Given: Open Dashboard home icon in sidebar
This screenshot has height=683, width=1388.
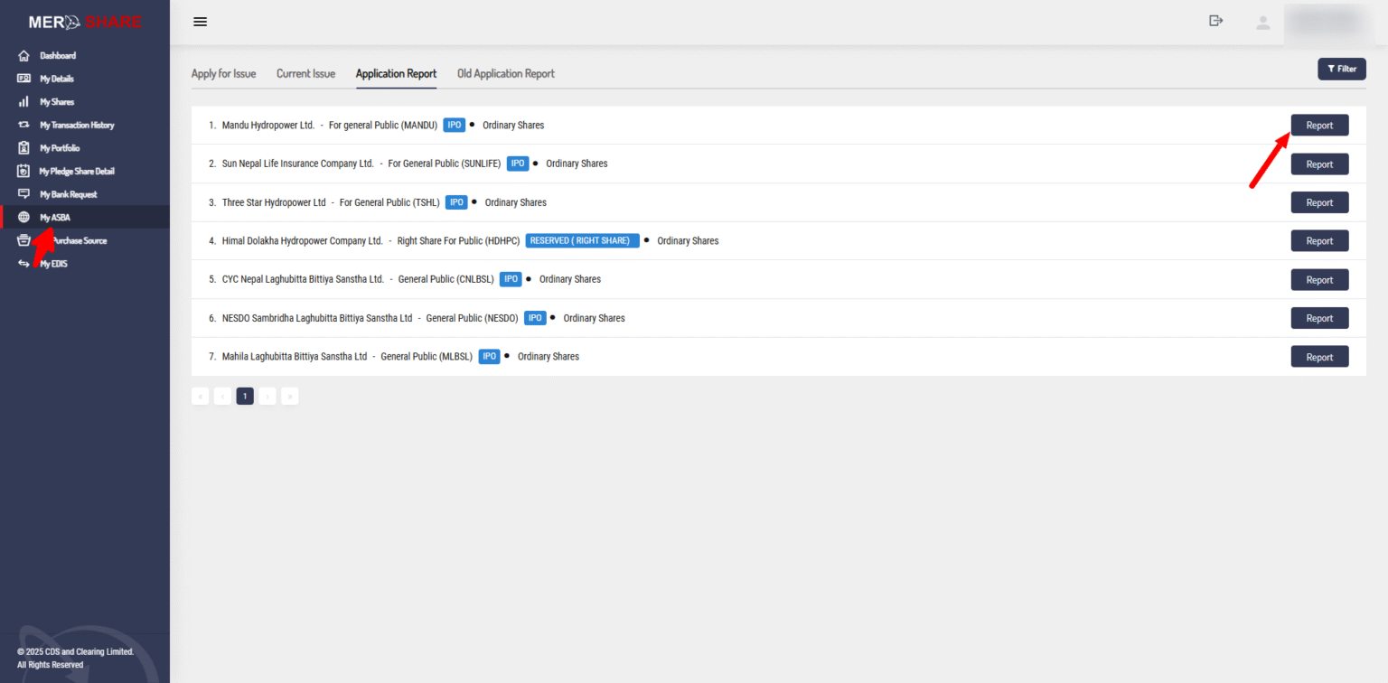Looking at the screenshot, I should click(x=24, y=56).
